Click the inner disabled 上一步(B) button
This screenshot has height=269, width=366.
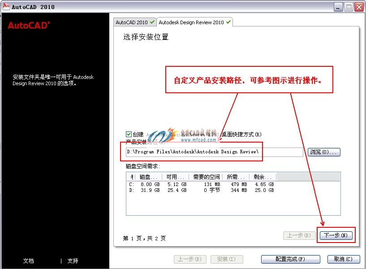point(299,235)
